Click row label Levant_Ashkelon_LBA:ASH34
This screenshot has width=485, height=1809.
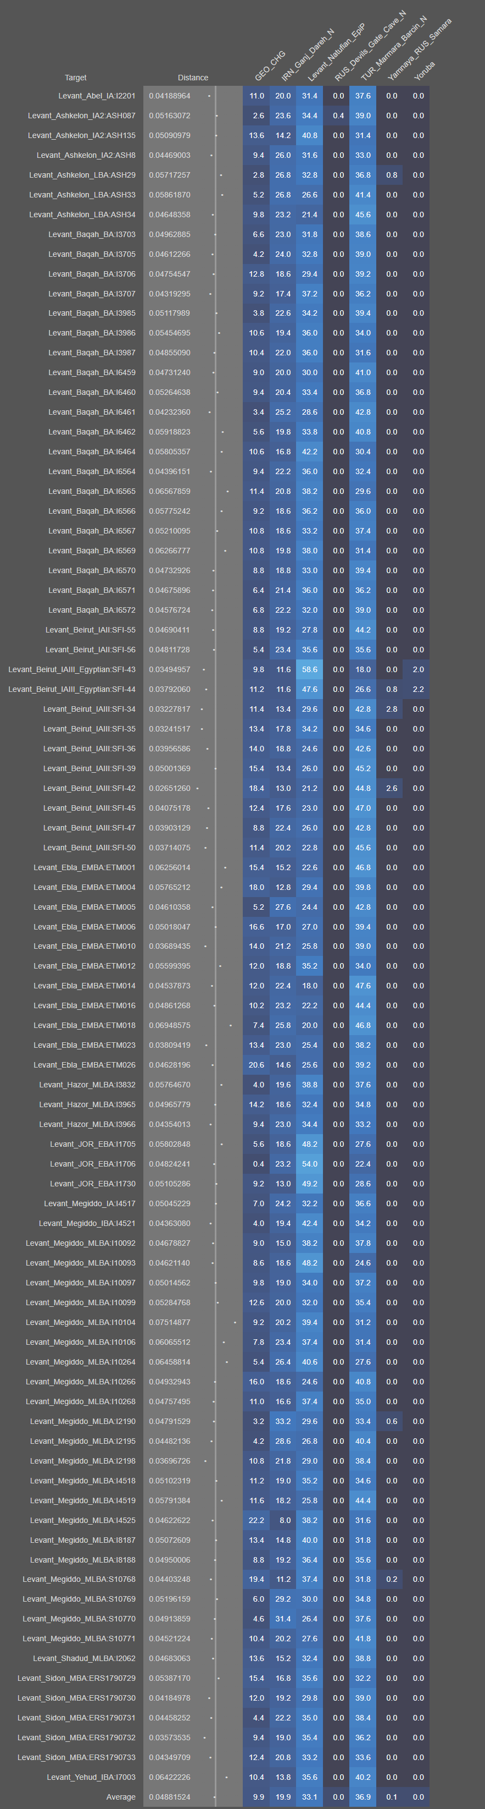(x=82, y=215)
